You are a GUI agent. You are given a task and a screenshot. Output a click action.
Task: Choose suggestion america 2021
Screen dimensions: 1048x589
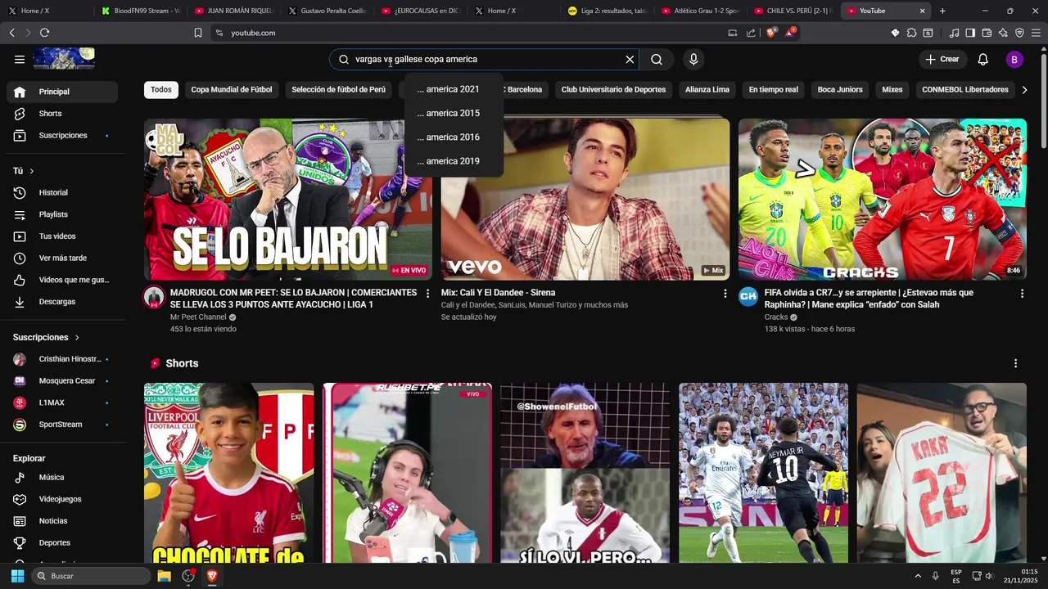tap(454, 89)
